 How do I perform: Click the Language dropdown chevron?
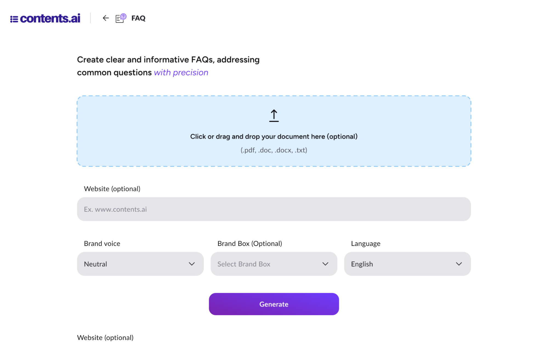pyautogui.click(x=459, y=264)
